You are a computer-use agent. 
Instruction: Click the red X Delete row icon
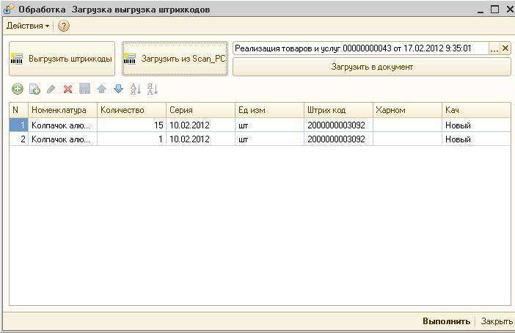click(67, 89)
